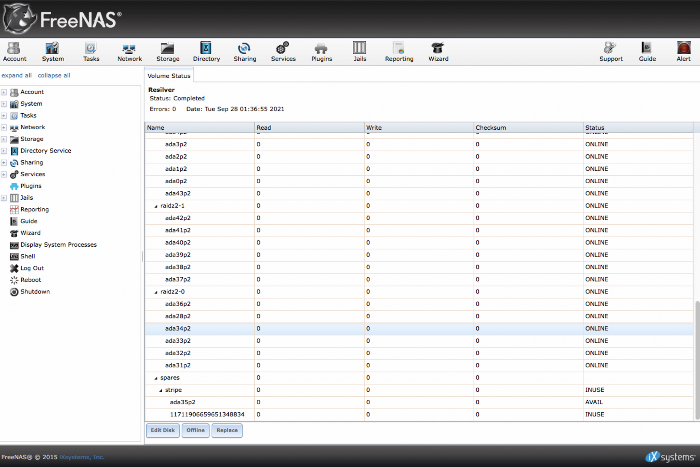Select the ada43p2 disk row
The image size is (700, 467).
419,193
